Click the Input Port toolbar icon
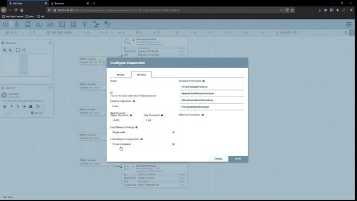 click(39, 24)
